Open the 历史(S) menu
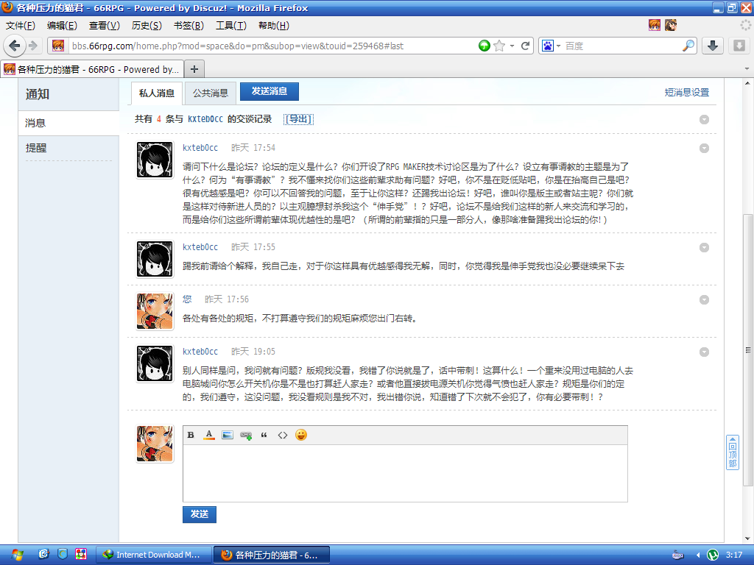 pyautogui.click(x=147, y=26)
